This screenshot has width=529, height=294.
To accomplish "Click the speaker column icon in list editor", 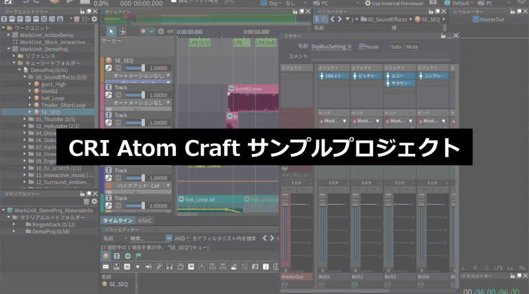I will coord(148,267).
